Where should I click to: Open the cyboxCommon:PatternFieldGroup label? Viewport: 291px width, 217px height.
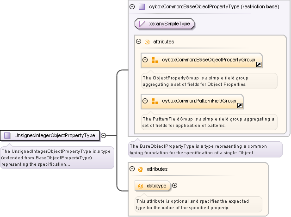(199, 101)
